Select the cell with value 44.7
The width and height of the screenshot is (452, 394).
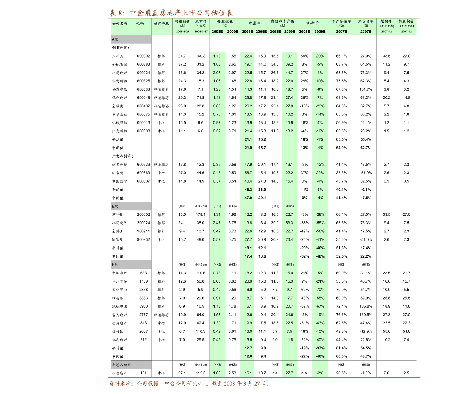[289, 73]
